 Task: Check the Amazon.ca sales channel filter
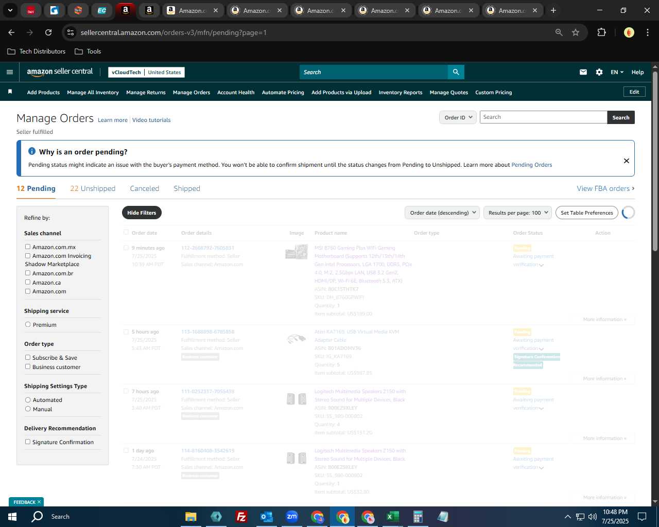pos(28,282)
